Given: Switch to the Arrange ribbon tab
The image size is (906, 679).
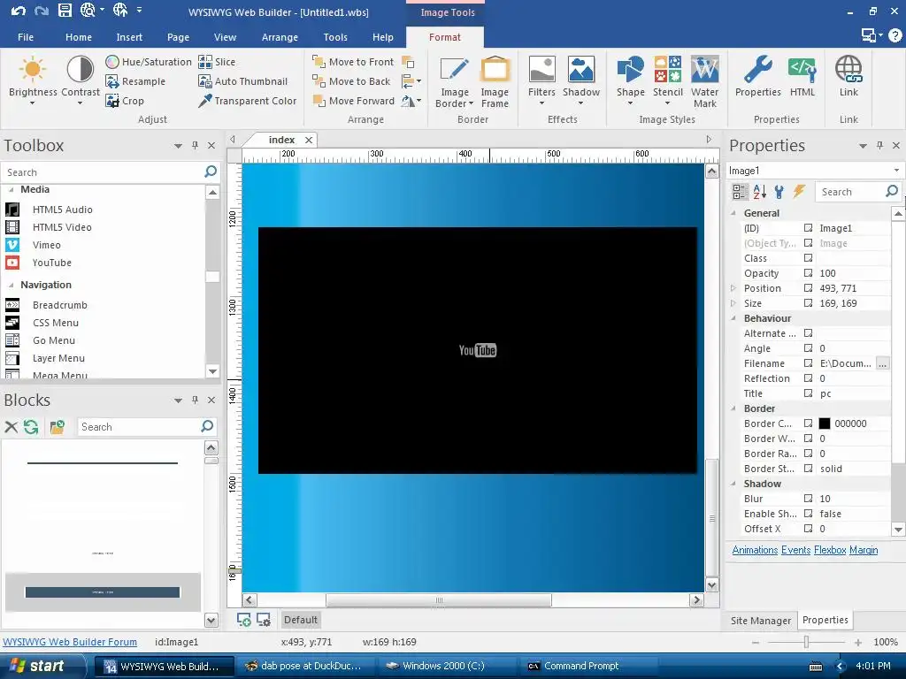Looking at the screenshot, I should 280,37.
